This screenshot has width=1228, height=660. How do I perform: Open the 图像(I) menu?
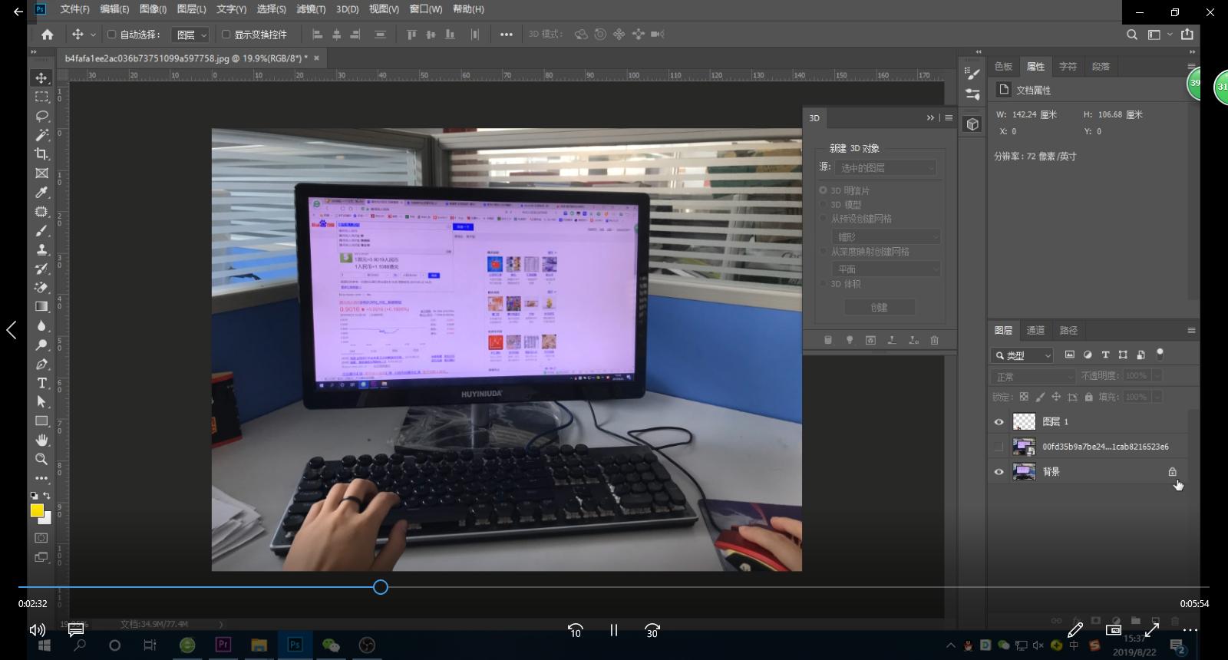click(153, 9)
